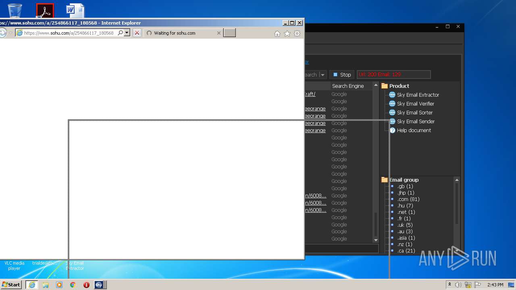This screenshot has height=290, width=516.
Task: Click the Email group folder icon
Action: click(385, 180)
